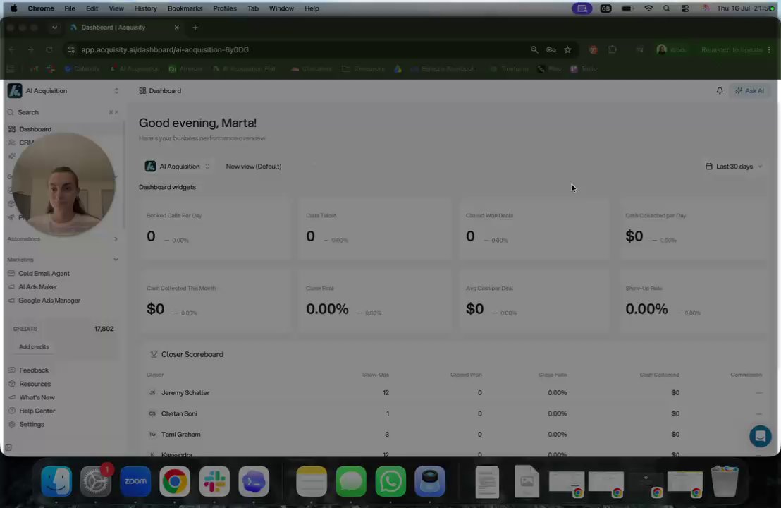781x508 pixels.
Task: Click the Jeremy Schaller scoreboard row
Action: tap(454, 393)
